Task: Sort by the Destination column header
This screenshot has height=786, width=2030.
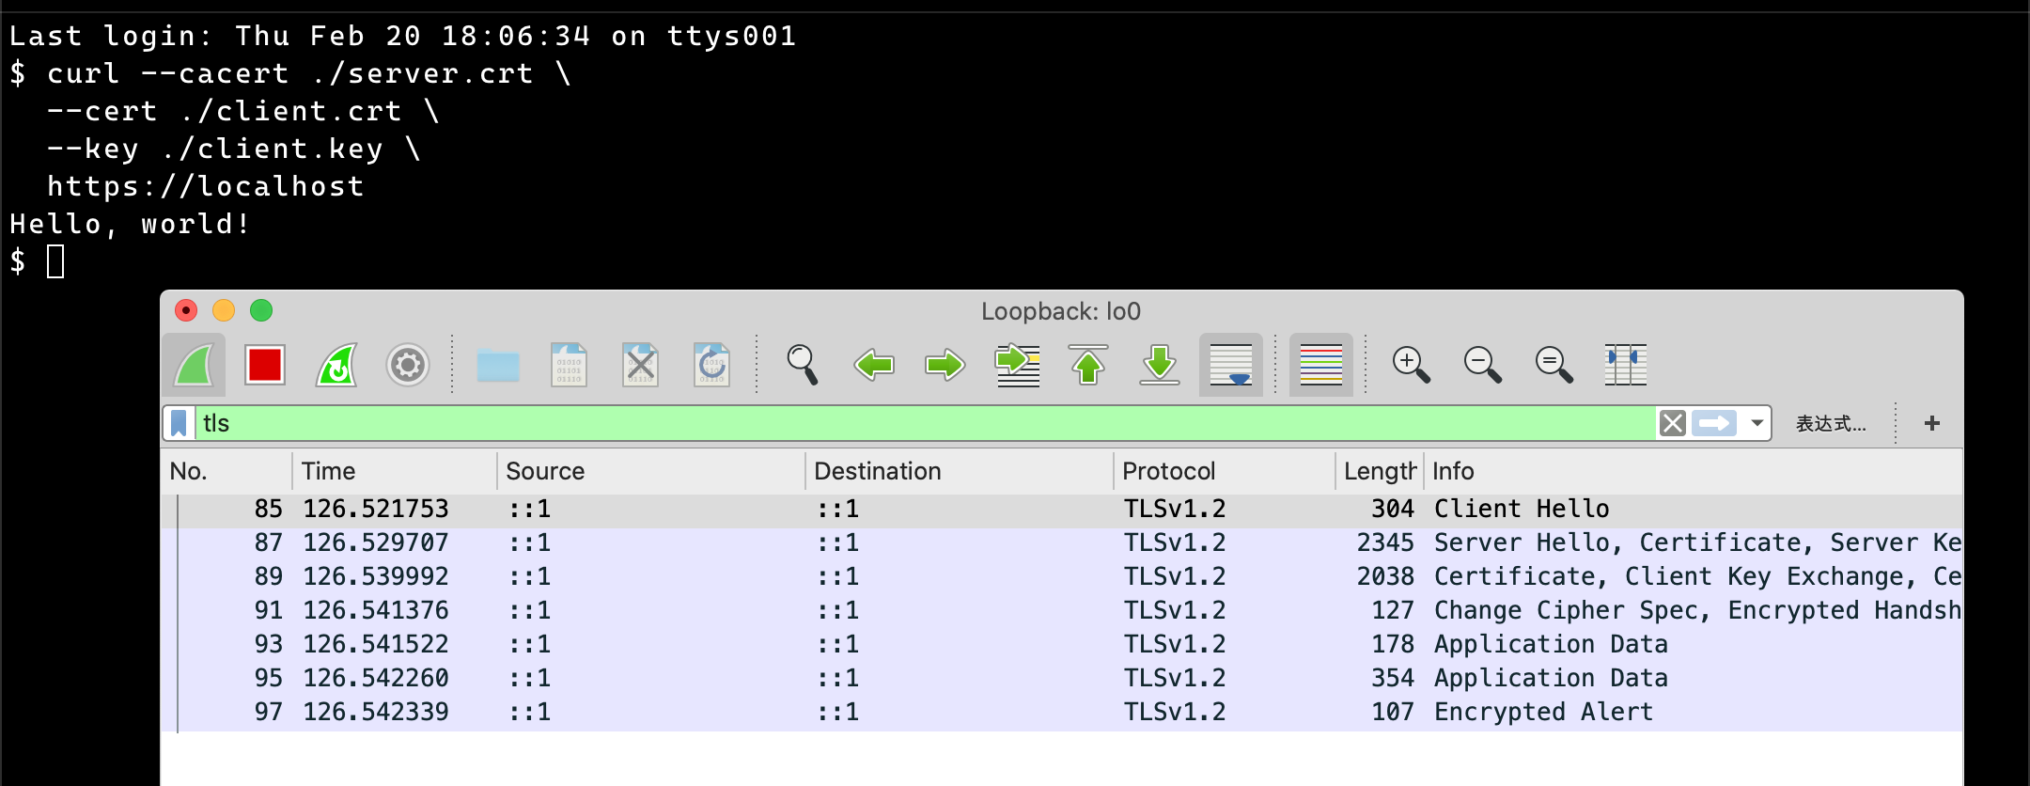Action: click(x=960, y=471)
